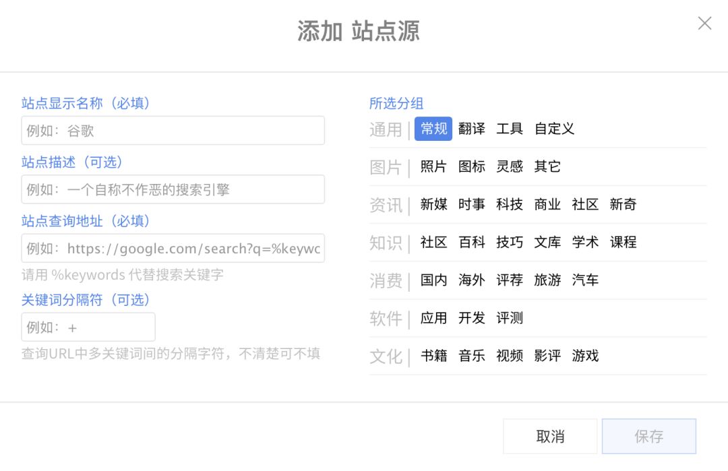
Task: Choose the 应用 group under 软件
Action: coord(433,318)
